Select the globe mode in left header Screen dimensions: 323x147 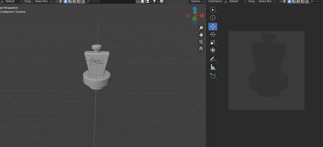(79, 1)
